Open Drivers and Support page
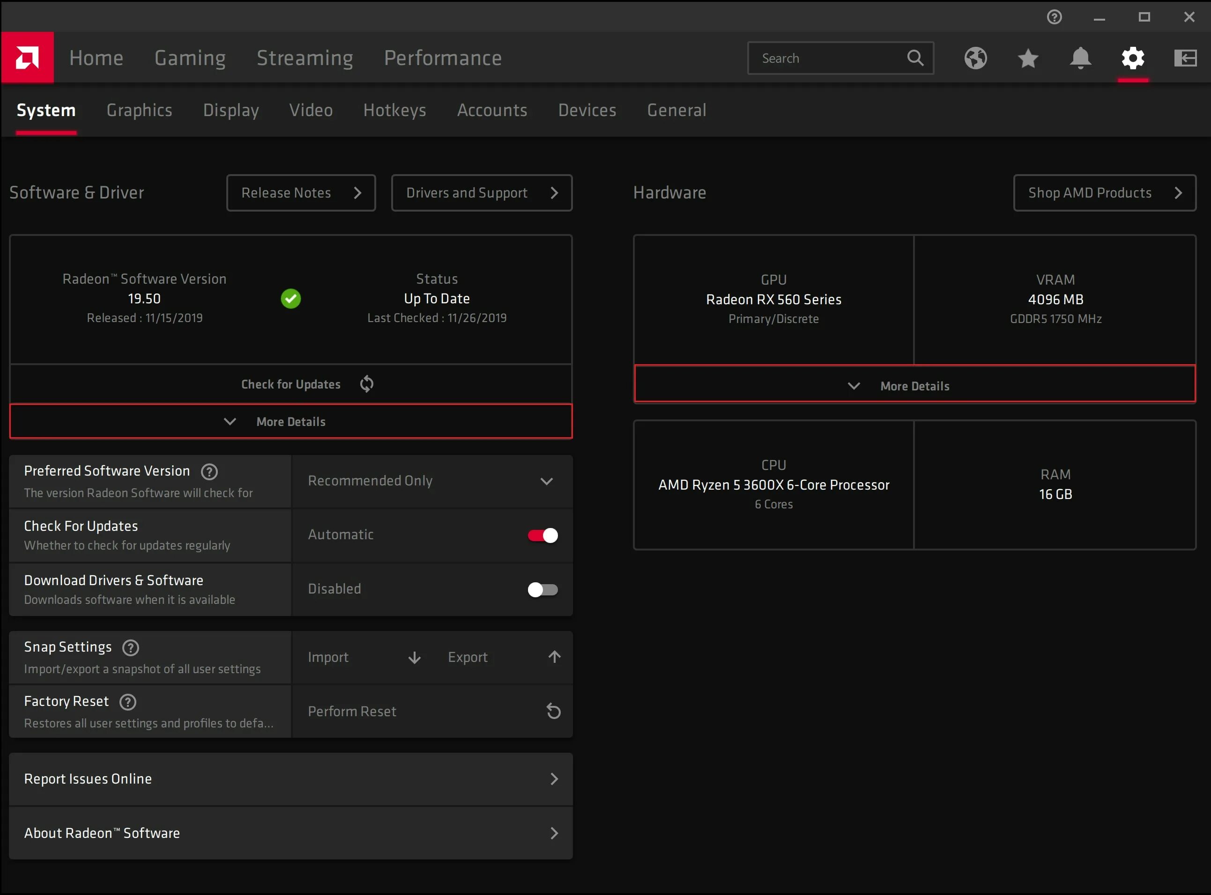 [482, 192]
